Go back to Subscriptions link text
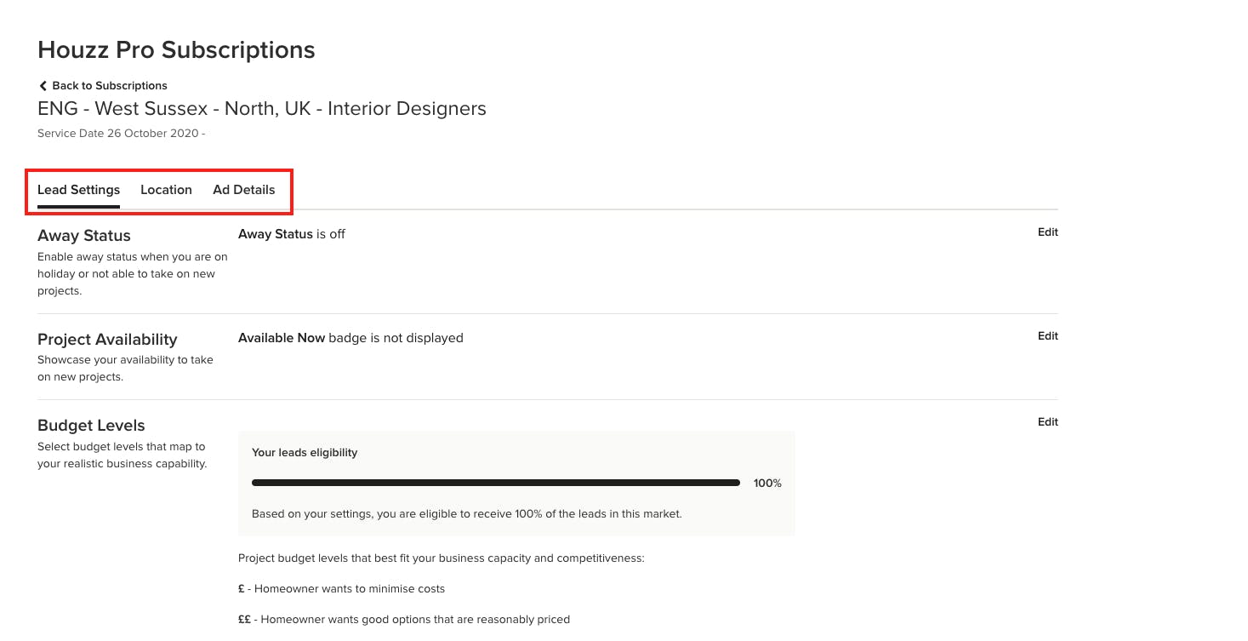 pyautogui.click(x=109, y=86)
